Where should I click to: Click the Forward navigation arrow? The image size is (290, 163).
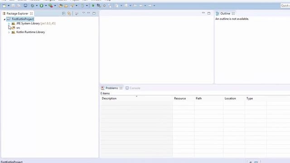150,6
